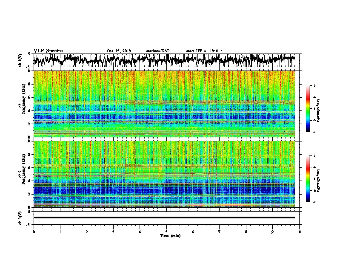Click the "-3" label on ch.1 color bar
This screenshot has width=337, height=260.
[x=314, y=86]
